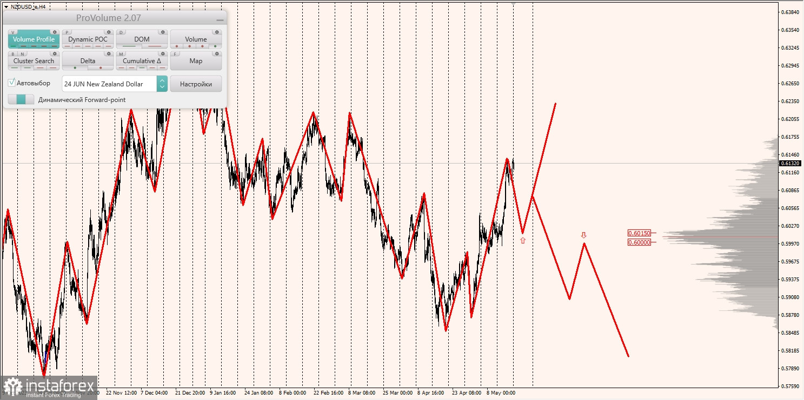Click the date label 8 May 00:00

[501, 393]
